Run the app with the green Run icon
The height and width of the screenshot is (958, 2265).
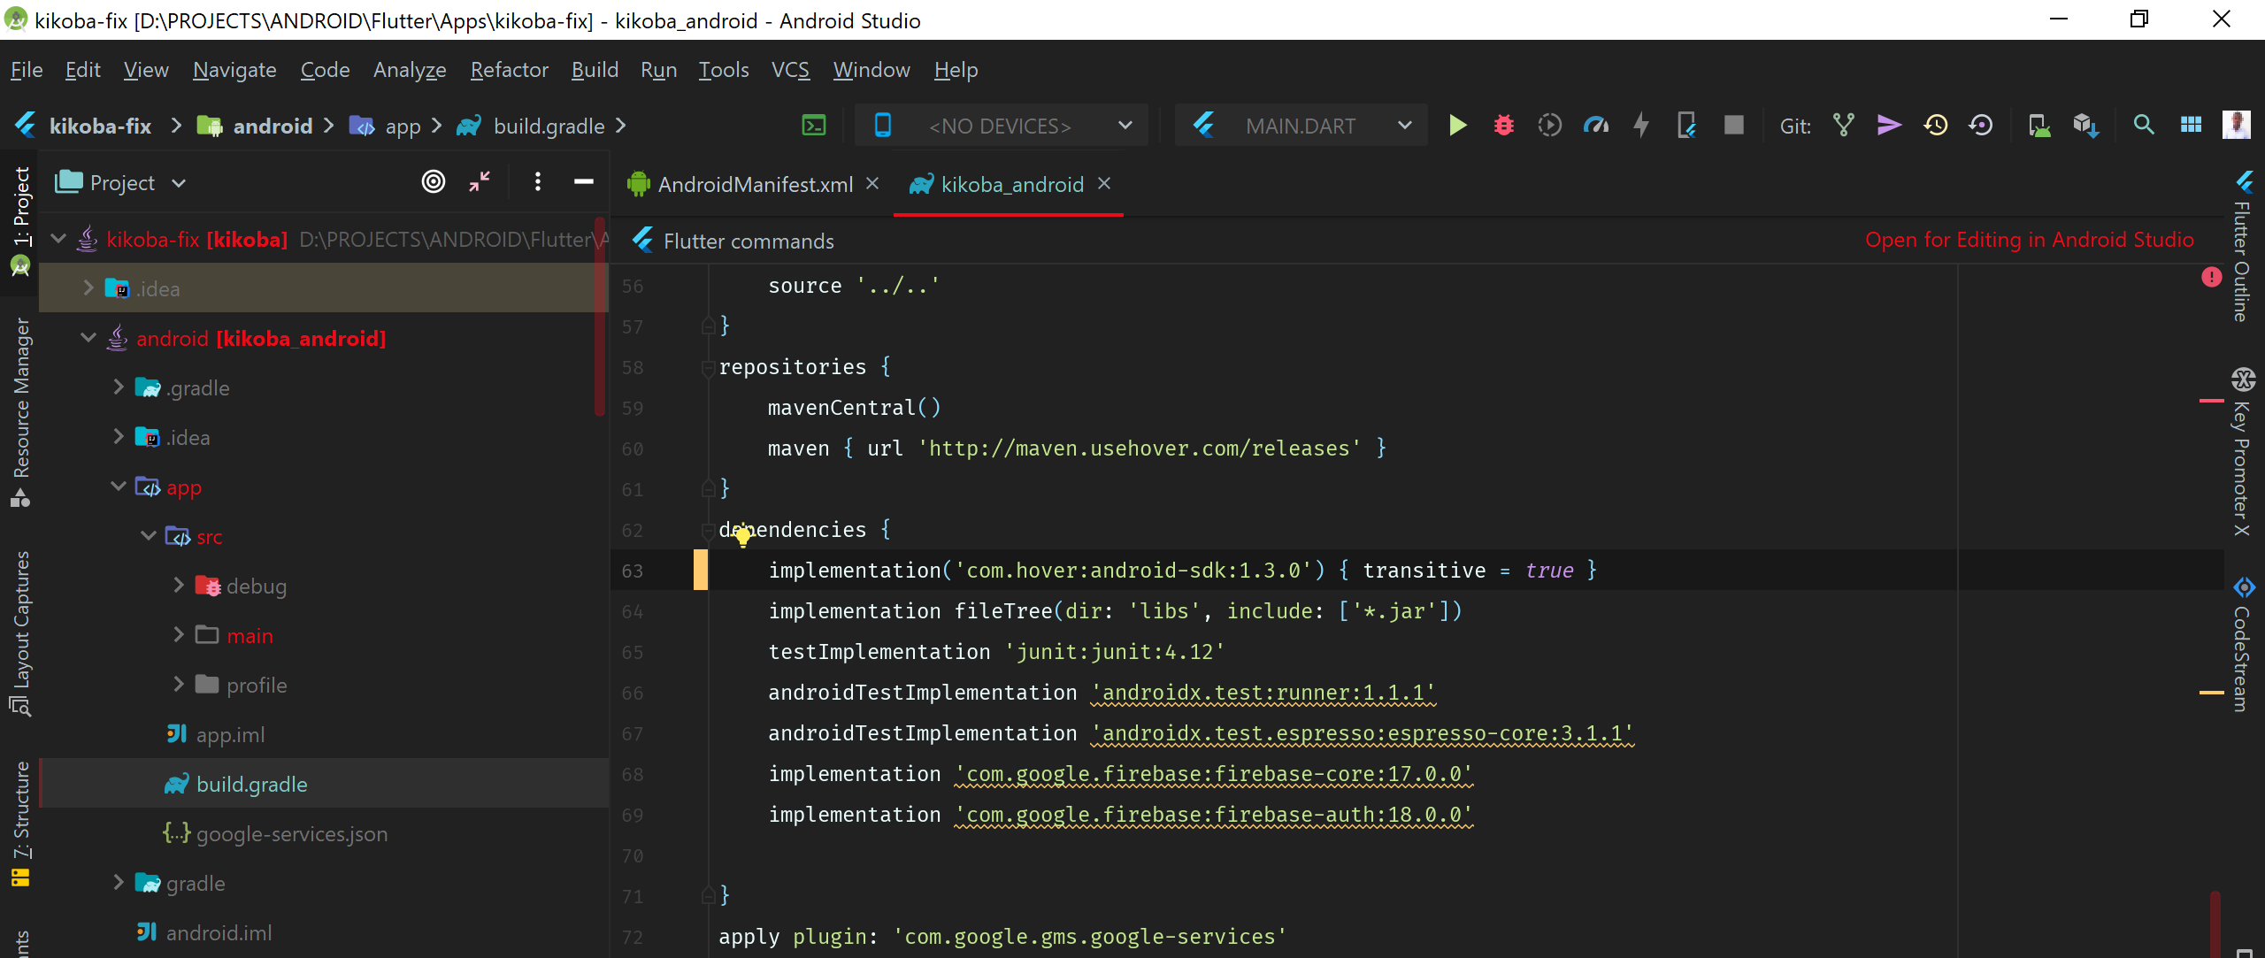[1457, 126]
